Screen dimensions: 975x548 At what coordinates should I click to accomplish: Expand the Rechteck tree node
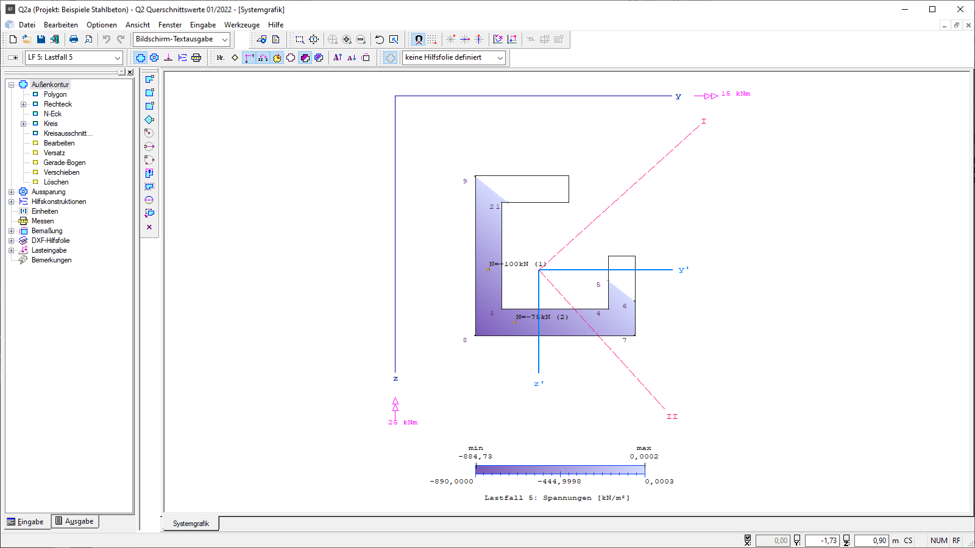point(23,104)
